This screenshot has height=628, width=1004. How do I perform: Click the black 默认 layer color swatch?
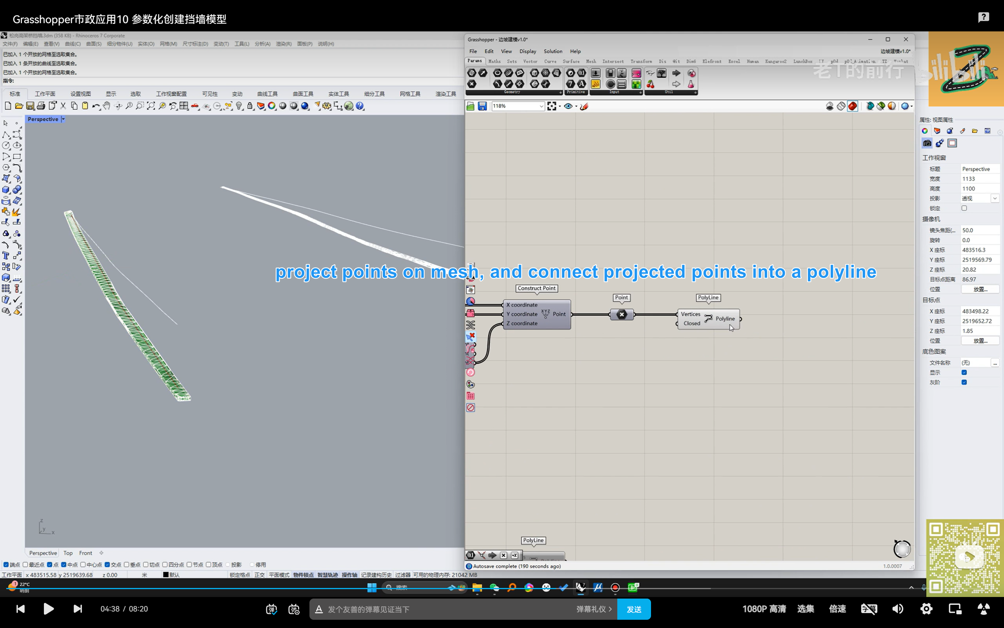click(x=166, y=575)
